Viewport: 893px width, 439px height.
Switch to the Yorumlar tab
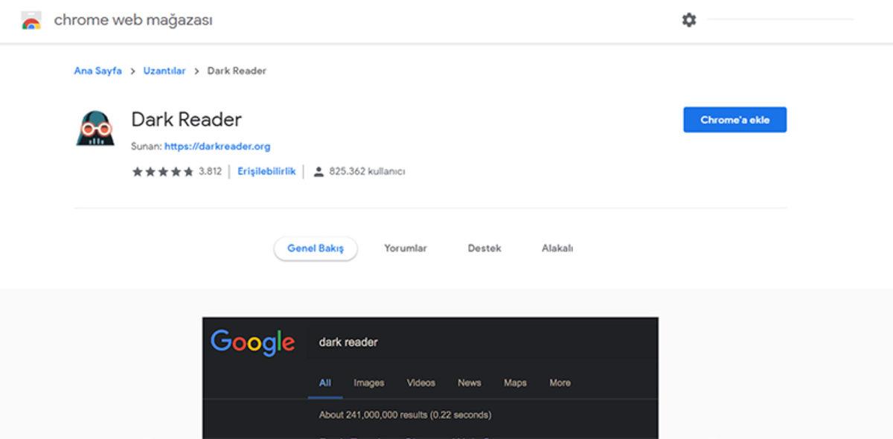tap(405, 249)
